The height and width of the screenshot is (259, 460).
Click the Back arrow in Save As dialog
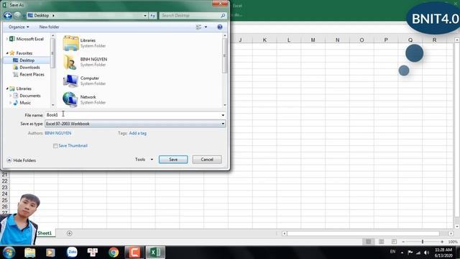(8, 15)
